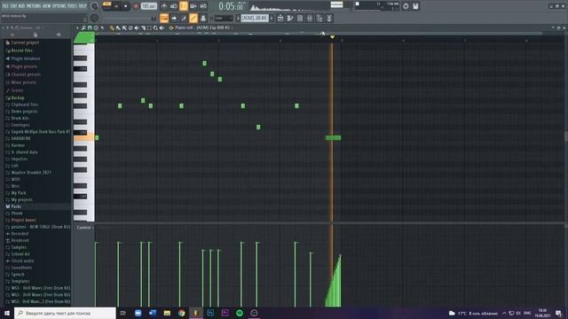Image resolution: width=568 pixels, height=319 pixels.
Task: Toggle the metronome button
Action: tap(163, 6)
